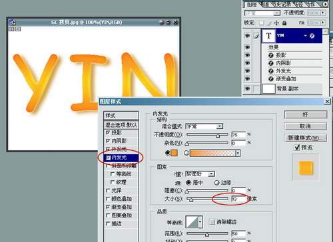Enable the 纹理 checkbox
333x242 pixels.
coord(113,182)
